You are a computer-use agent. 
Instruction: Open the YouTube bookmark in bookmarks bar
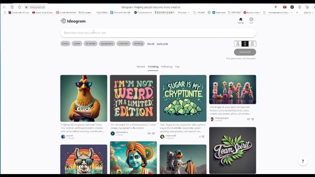click(43, 12)
